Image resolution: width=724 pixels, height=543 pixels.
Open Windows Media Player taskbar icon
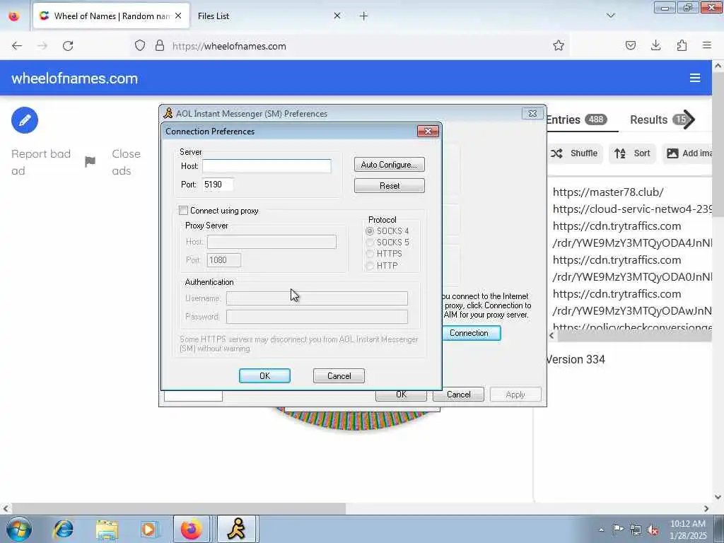coord(149,529)
